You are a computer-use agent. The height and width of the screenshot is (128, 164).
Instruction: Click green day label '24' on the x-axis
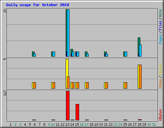[120, 124]
